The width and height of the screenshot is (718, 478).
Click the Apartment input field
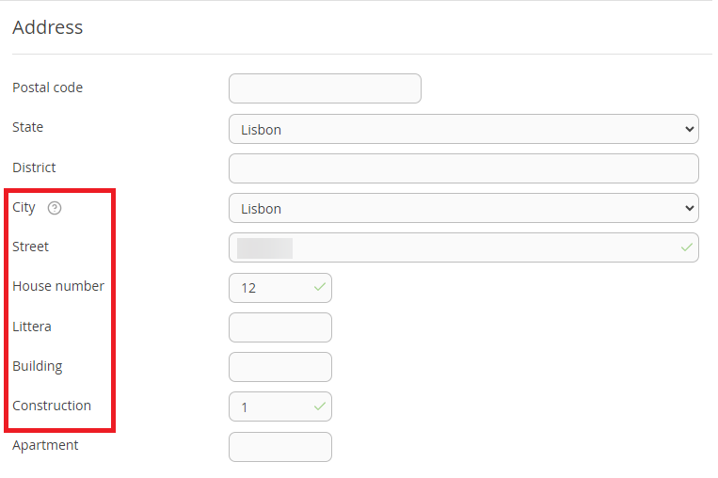(x=280, y=447)
